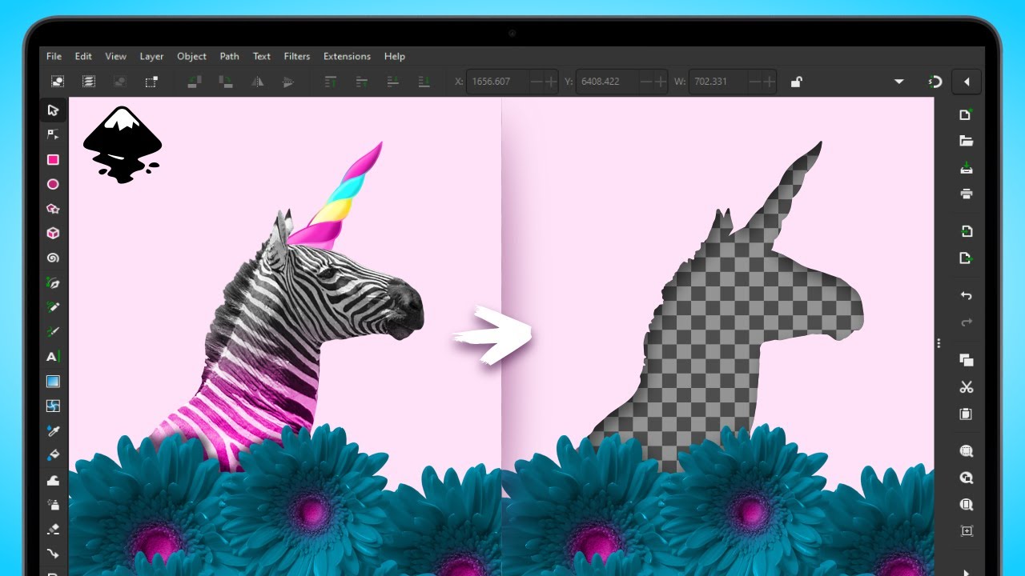Screen dimensions: 1025x576
Task: Toggle rubberband touch selection icon
Action: point(151,82)
